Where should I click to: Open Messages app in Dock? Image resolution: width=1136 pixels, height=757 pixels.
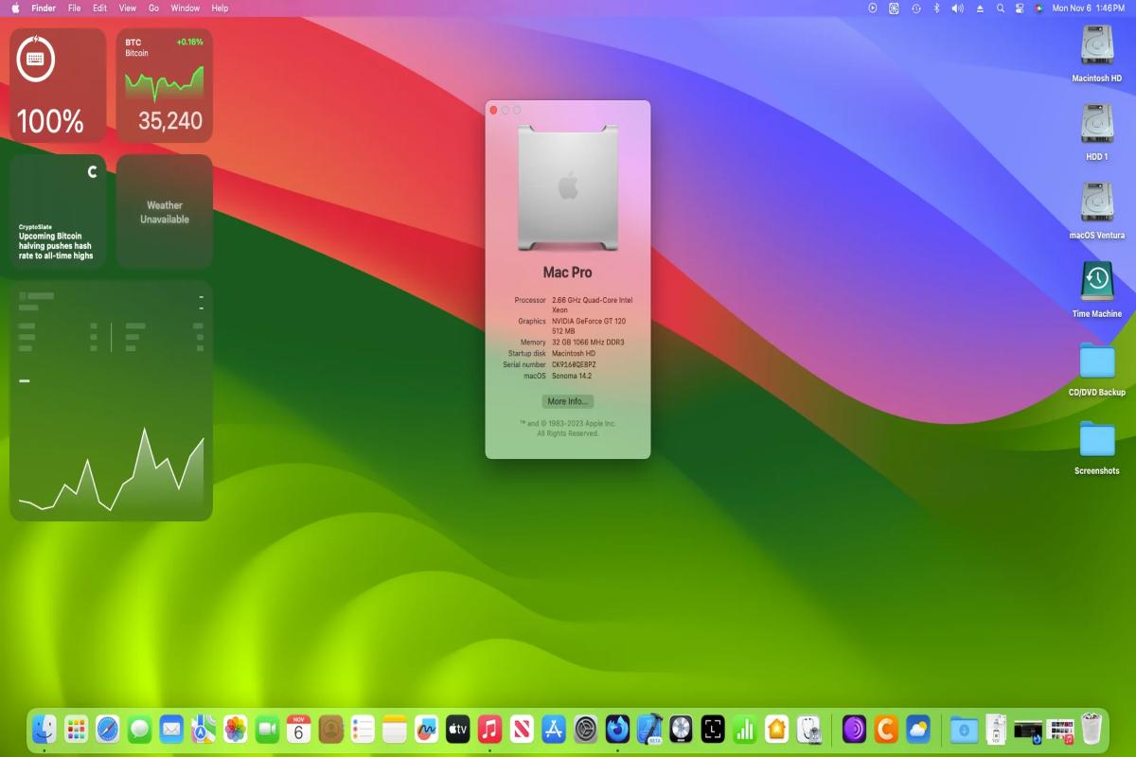coord(140,730)
